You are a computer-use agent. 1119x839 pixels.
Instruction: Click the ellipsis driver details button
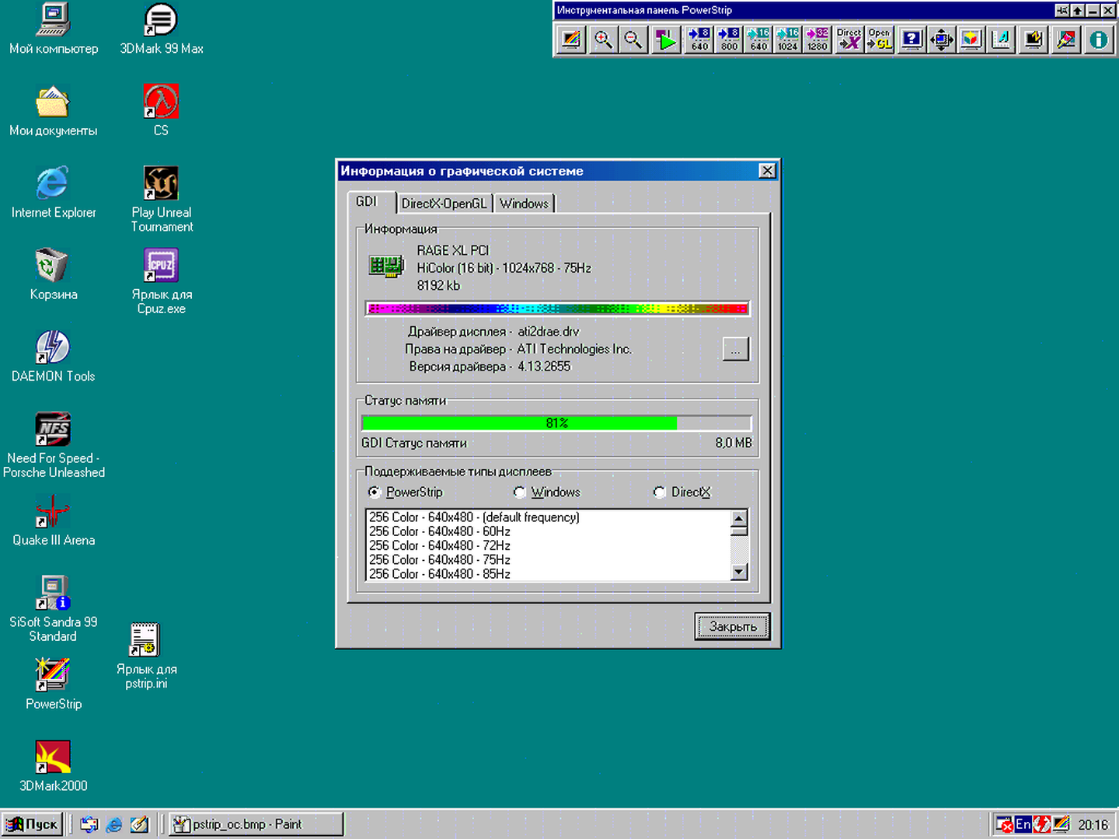tap(736, 349)
